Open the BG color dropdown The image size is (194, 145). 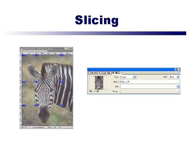coord(178,77)
